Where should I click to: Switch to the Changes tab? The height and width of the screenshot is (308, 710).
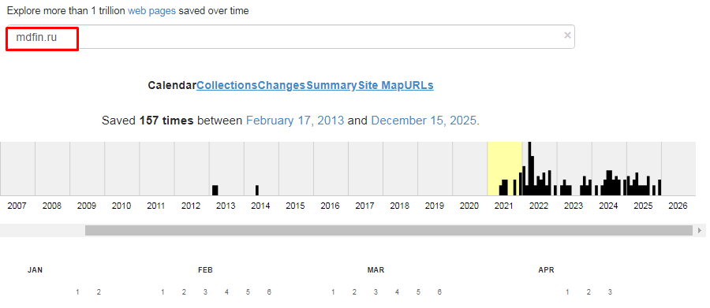pyautogui.click(x=282, y=86)
